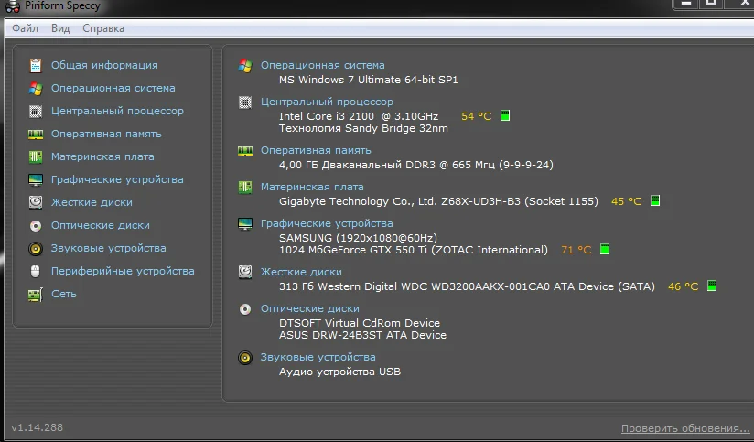Select Периферийные устройства in the sidebar
Screen dimensions: 754x442
[123, 271]
